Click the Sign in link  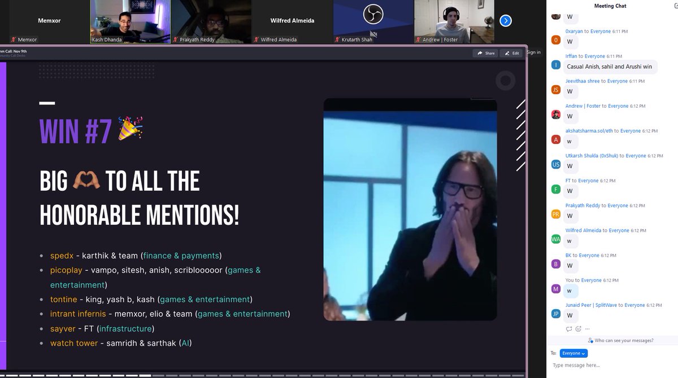coord(533,52)
